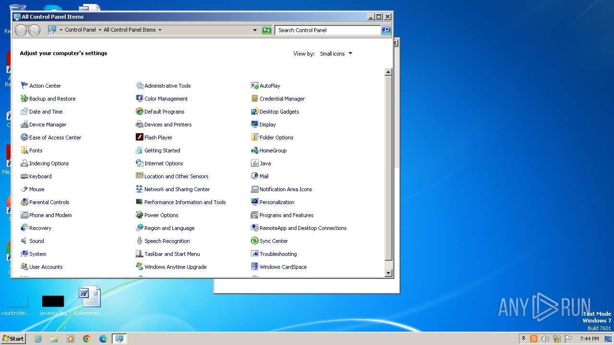This screenshot has width=614, height=345.
Task: Open Backup and Restore icon
Action: point(24,99)
